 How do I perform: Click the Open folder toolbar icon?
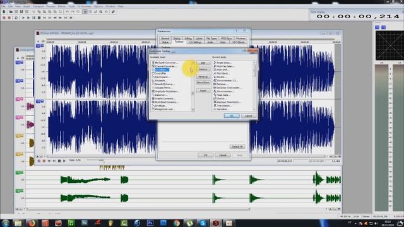click(11, 12)
